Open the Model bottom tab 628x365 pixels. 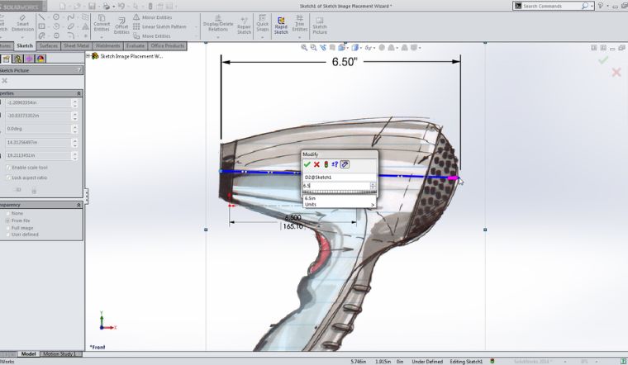point(28,353)
